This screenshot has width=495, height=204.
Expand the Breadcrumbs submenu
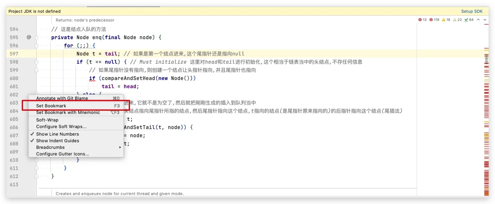[x=78, y=147]
